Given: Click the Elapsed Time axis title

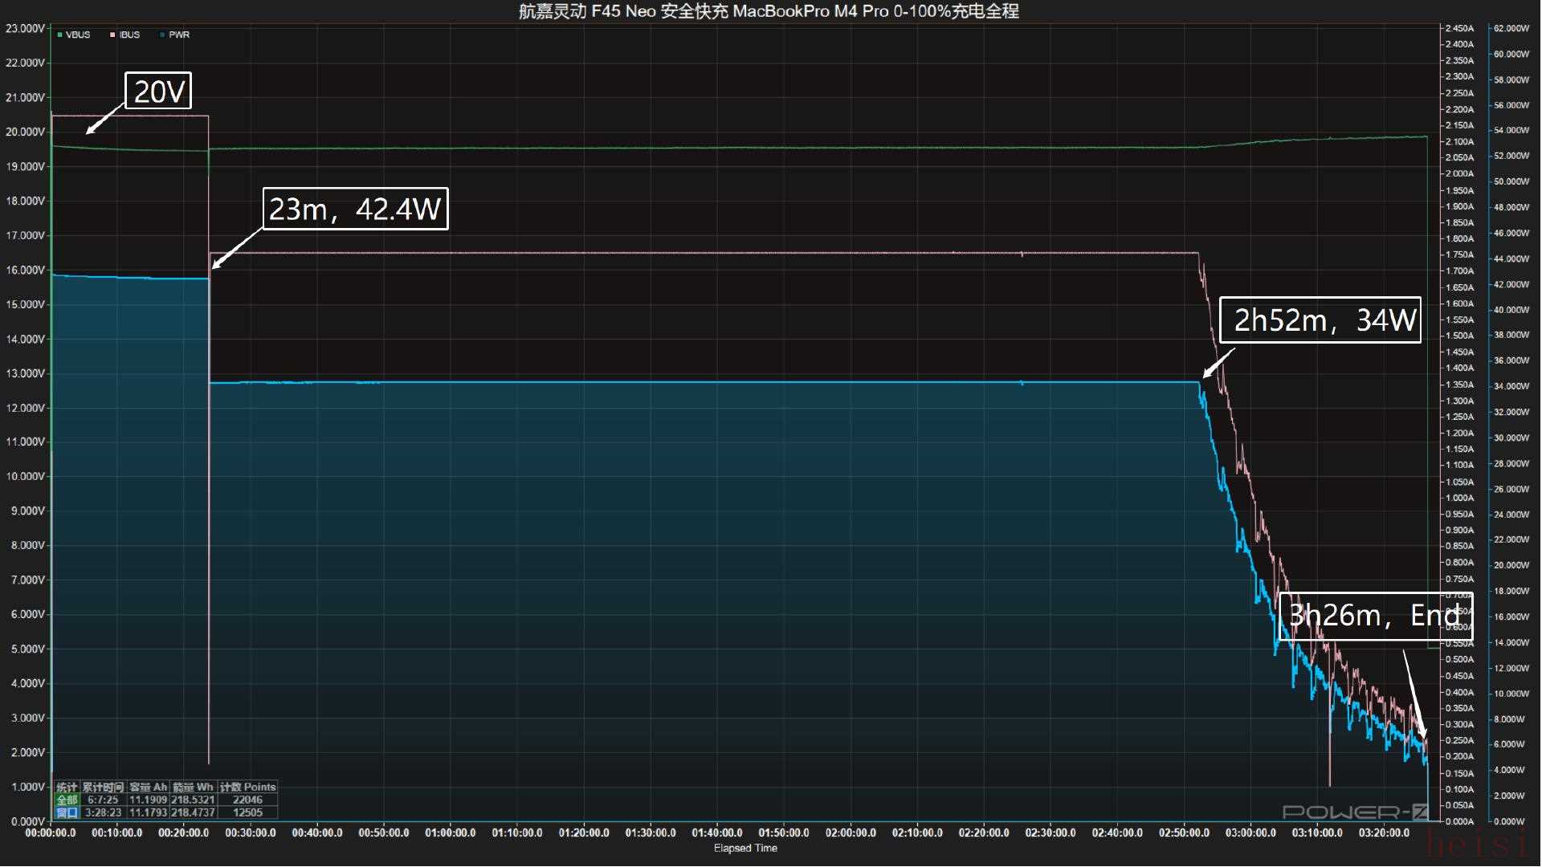Looking at the screenshot, I should click(745, 849).
